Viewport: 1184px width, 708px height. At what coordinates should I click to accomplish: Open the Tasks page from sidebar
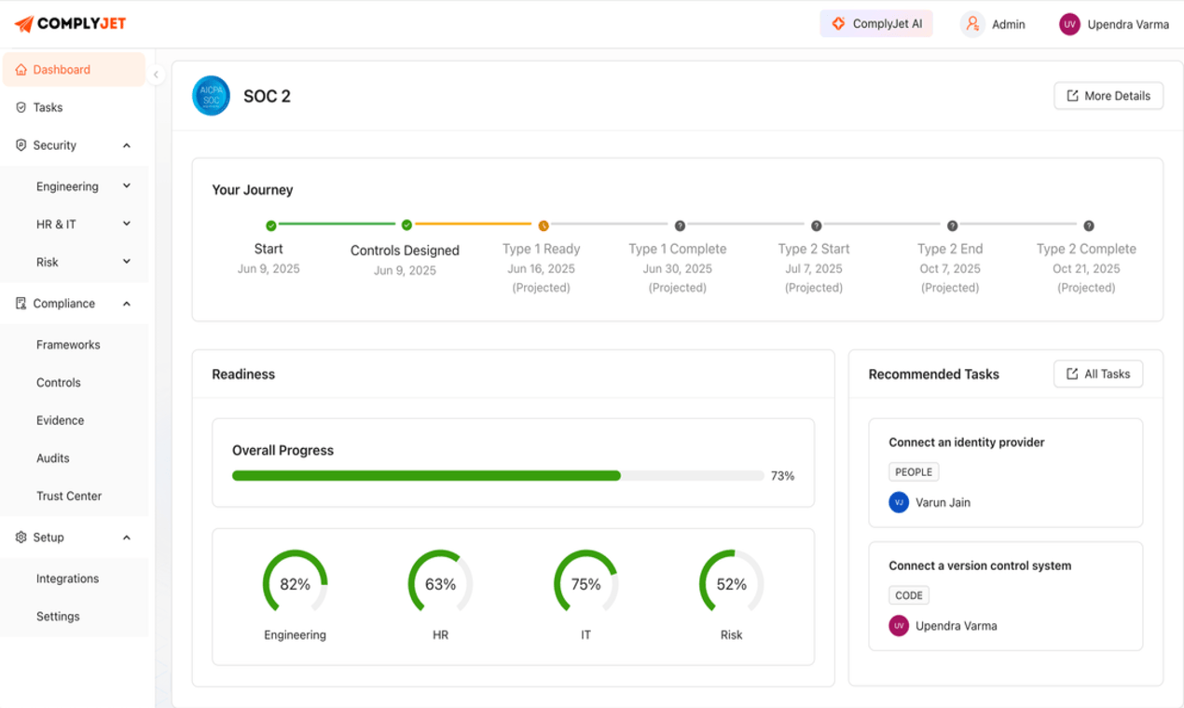tap(48, 107)
